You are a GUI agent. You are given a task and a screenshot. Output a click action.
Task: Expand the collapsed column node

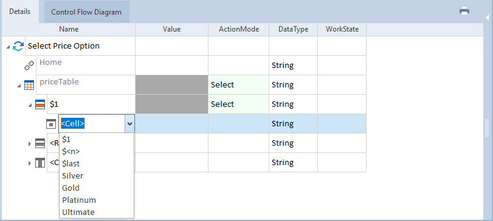pyautogui.click(x=30, y=163)
